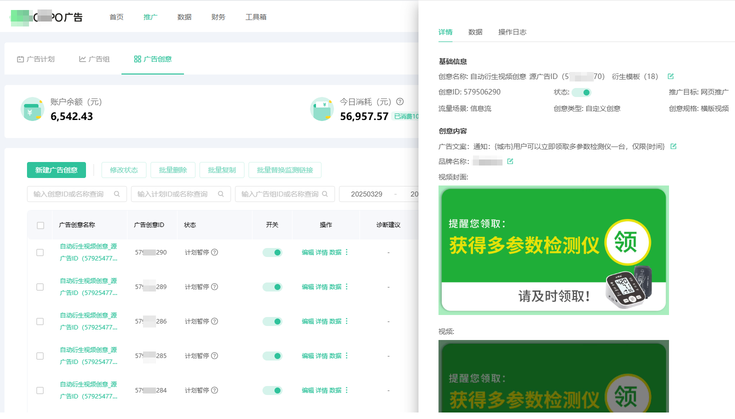Click 新建广告创意 button
This screenshot has width=735, height=419.
tap(56, 170)
